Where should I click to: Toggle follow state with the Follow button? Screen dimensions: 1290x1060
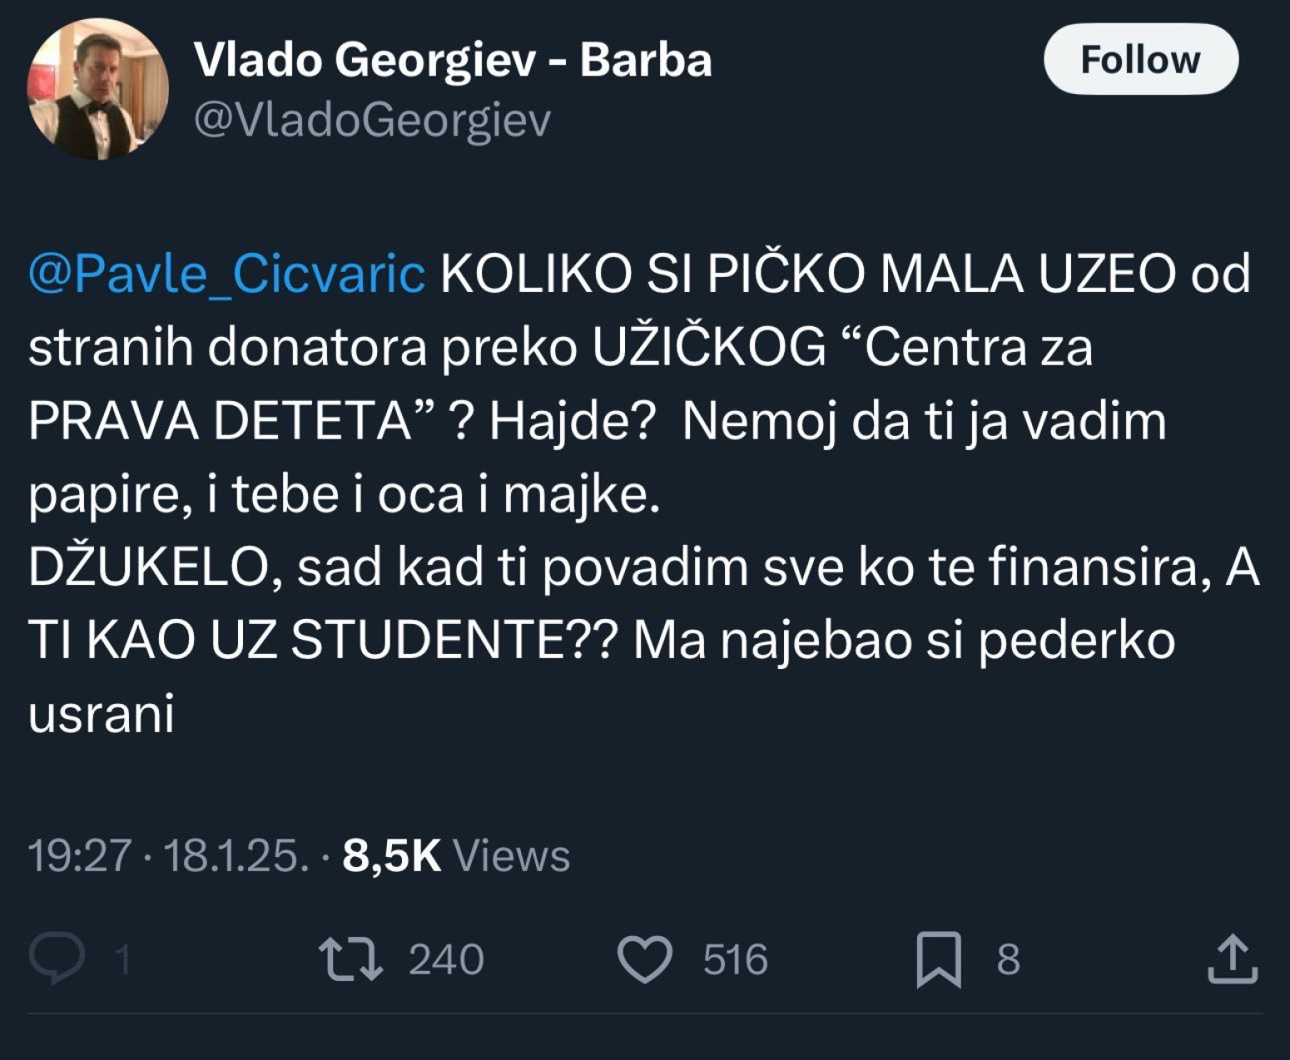1140,58
